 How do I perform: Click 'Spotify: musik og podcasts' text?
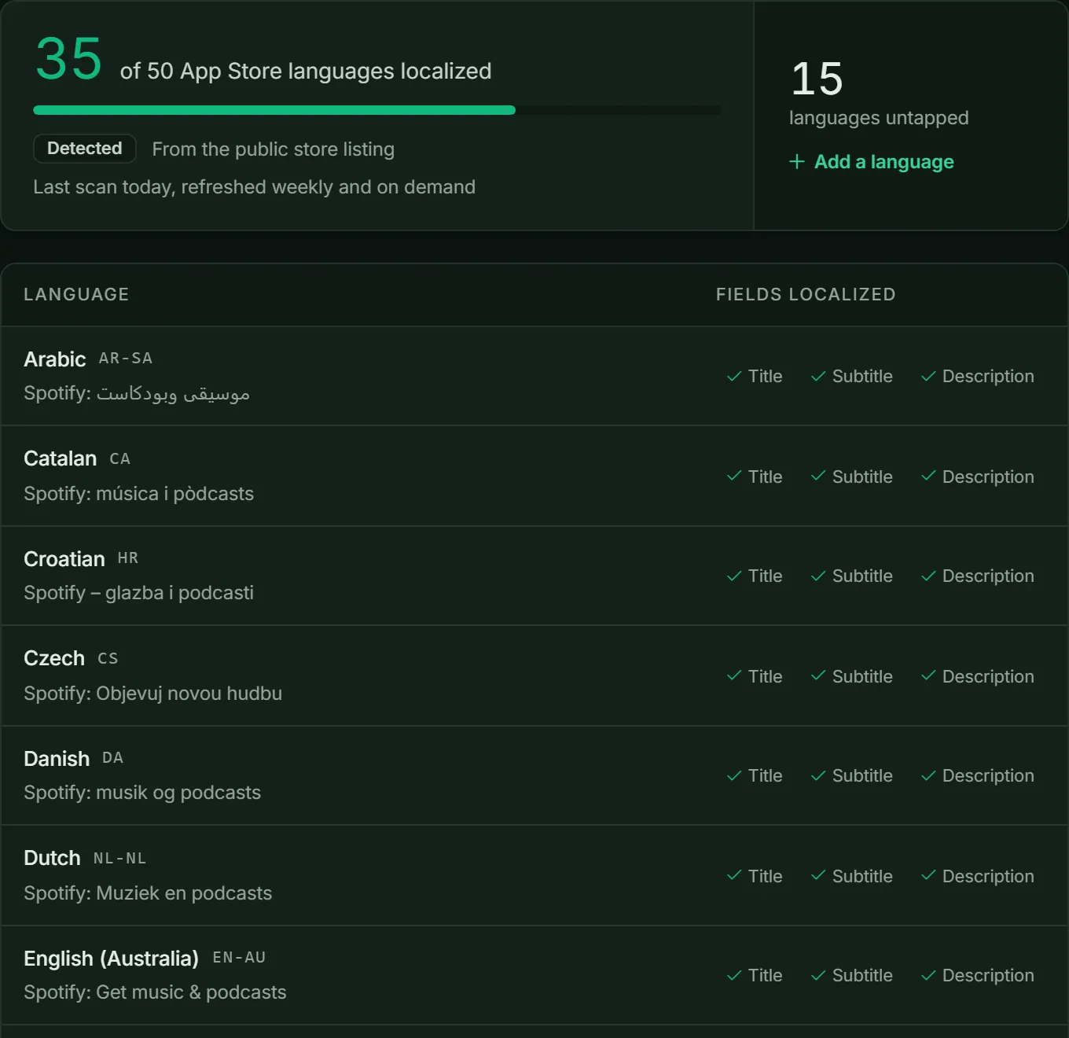click(x=142, y=793)
